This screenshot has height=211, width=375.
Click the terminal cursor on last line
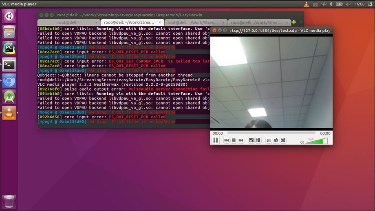point(39,126)
